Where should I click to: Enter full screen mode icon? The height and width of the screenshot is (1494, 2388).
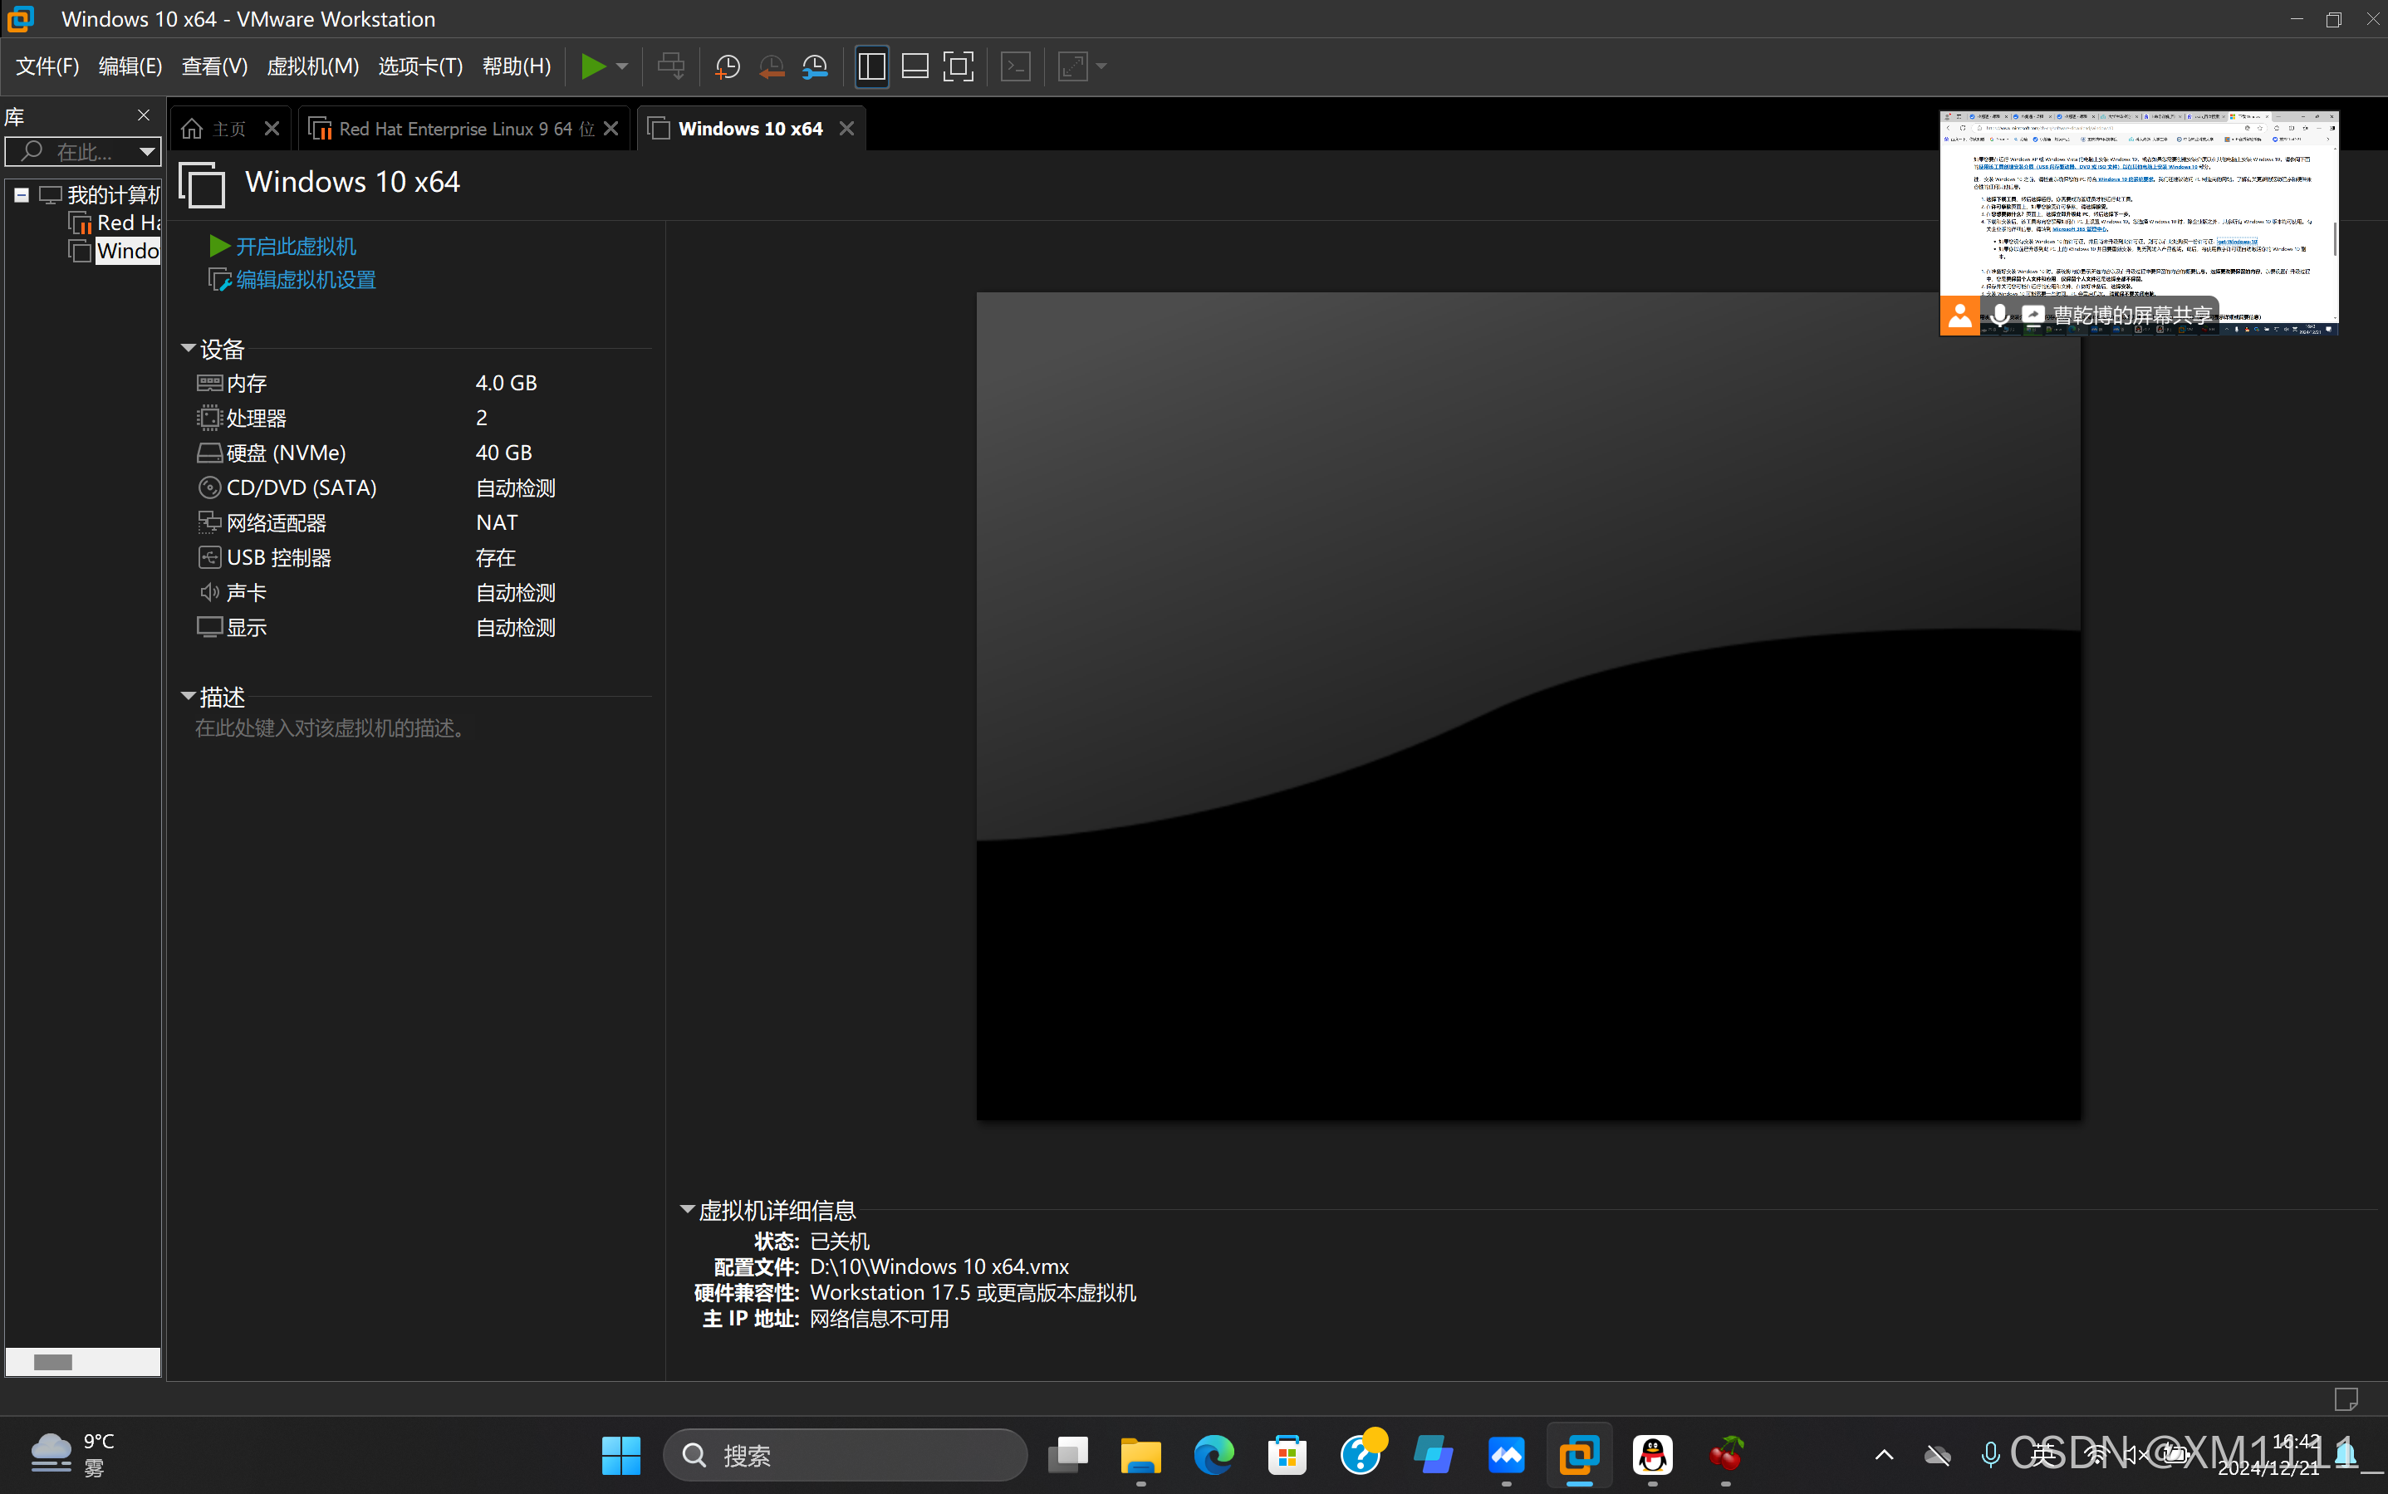click(959, 66)
